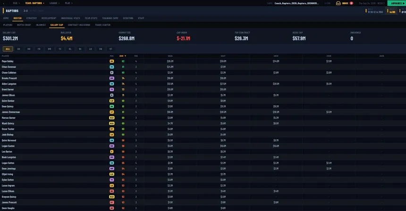
Task: Click the red inbox notification badge
Action: pos(351,3)
